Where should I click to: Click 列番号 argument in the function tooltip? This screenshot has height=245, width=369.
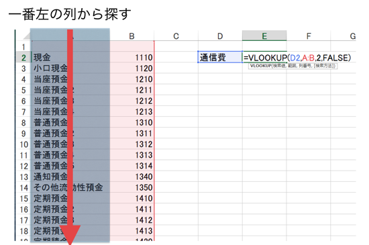305,66
